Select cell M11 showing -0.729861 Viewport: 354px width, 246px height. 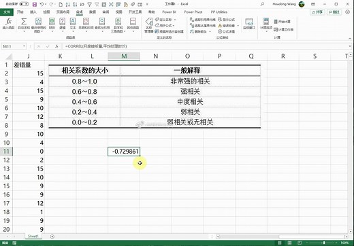pyautogui.click(x=124, y=152)
